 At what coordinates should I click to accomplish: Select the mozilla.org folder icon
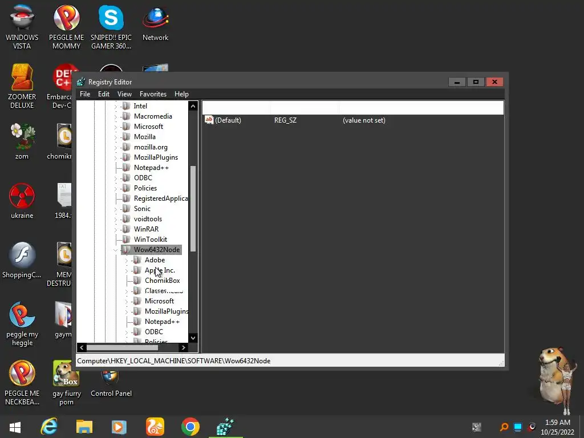click(127, 147)
